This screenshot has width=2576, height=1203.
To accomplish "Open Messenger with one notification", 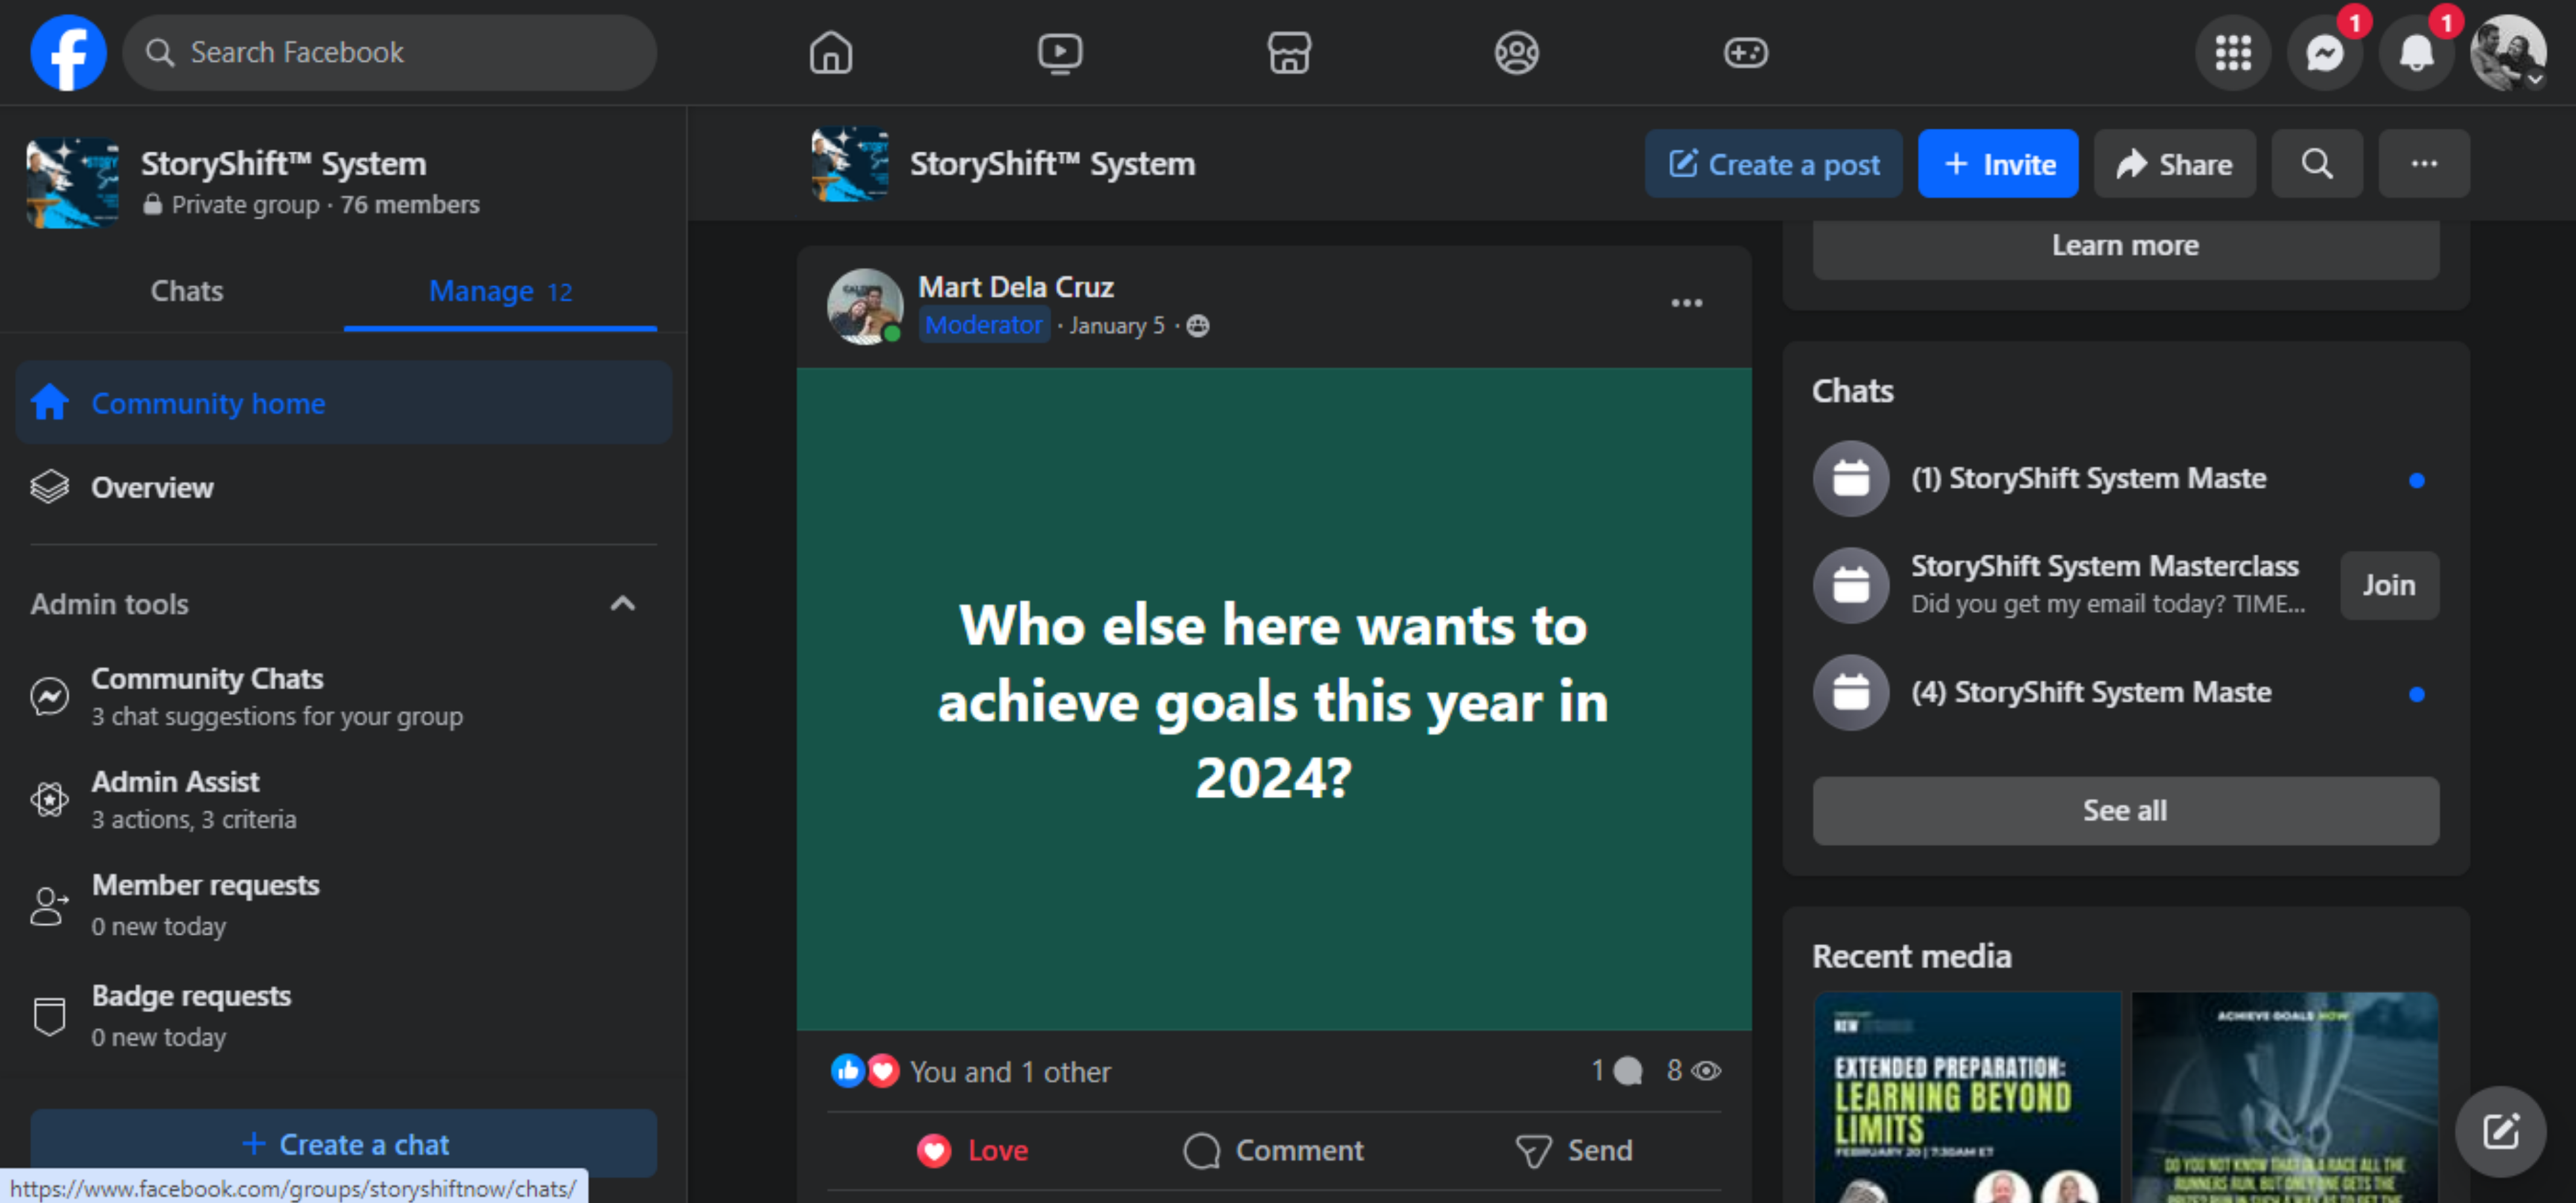I will point(2324,52).
